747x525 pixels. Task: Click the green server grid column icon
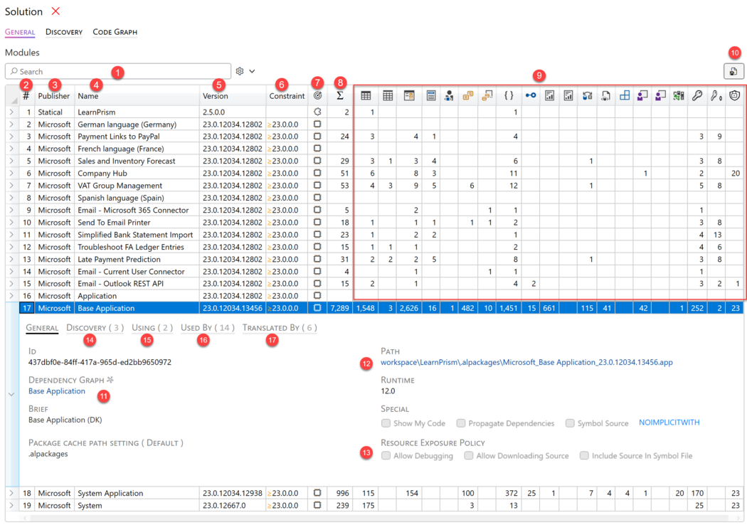coord(679,96)
